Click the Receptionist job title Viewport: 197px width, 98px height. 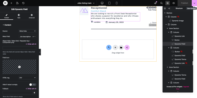point(99,8)
